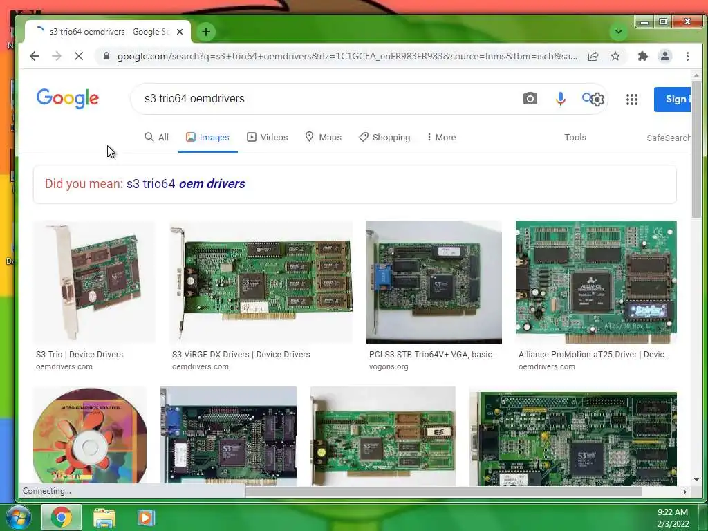The width and height of the screenshot is (708, 531).
Task: Open the PCI S3 STB Trio64V+ VGA image
Action: pos(434,282)
